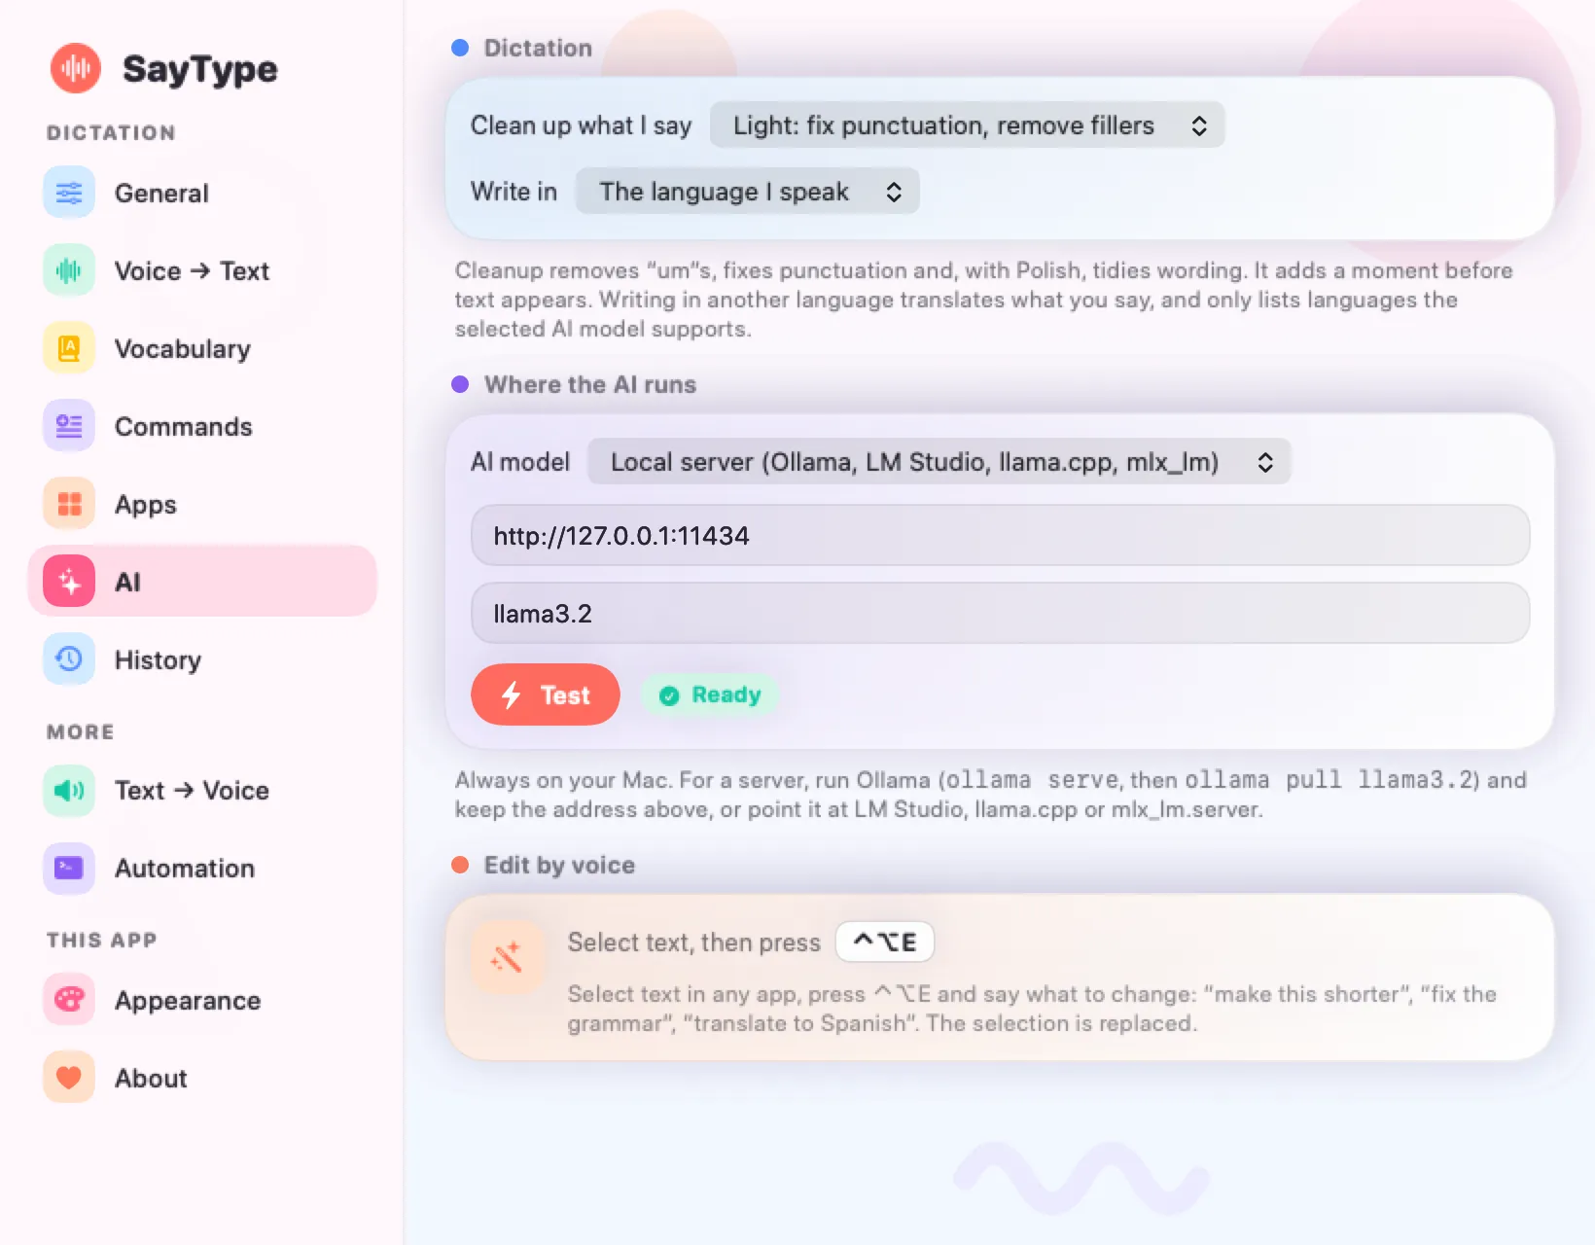Click the Vocabulary book icon

69,348
